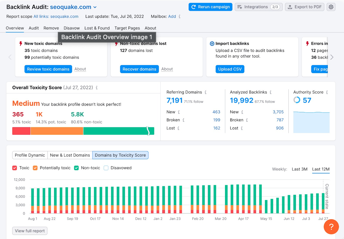Screen dimensions: 344x239
Task: Uncheck the Potentially toxic checkbox
Action: 35,168
